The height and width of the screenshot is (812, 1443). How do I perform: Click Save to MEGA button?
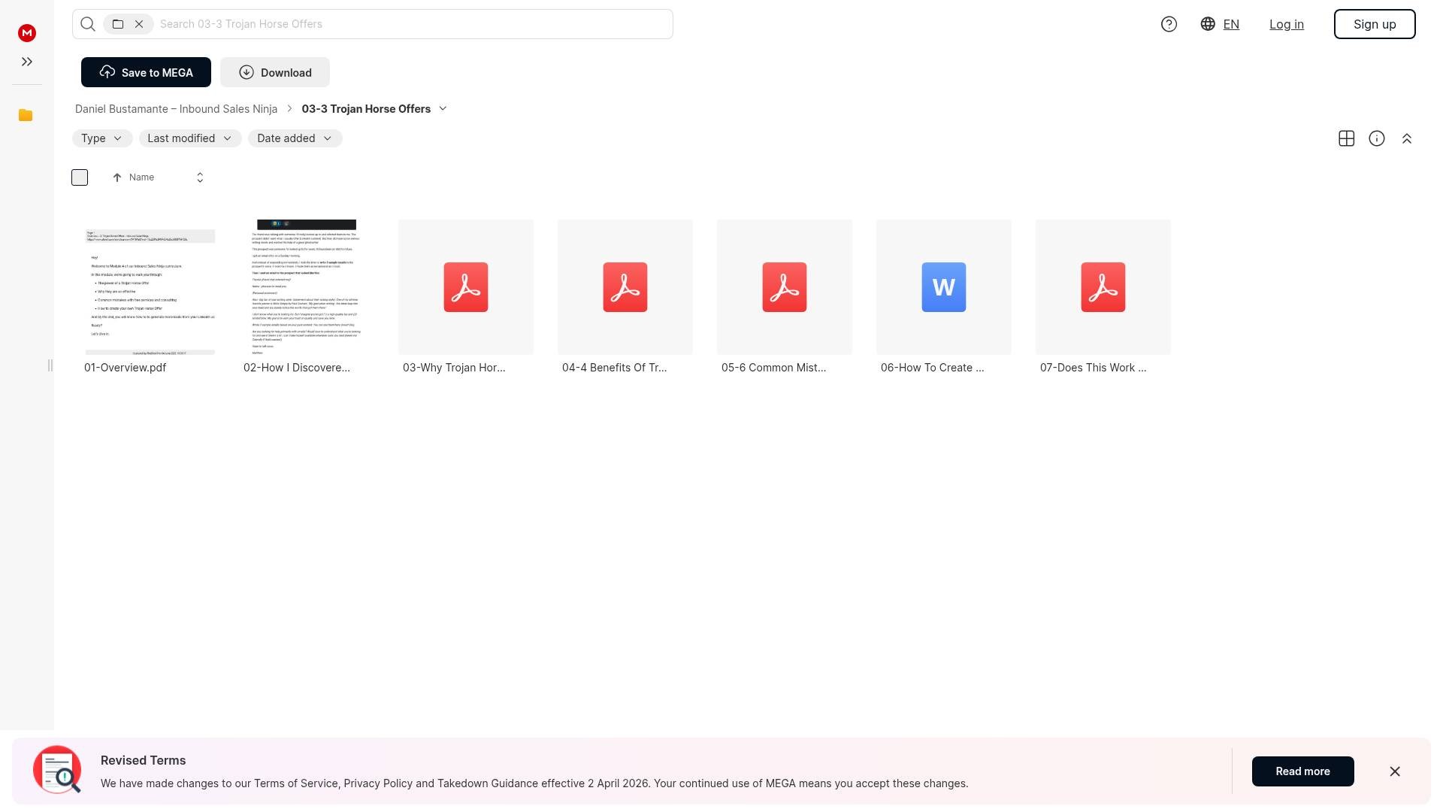tap(146, 72)
